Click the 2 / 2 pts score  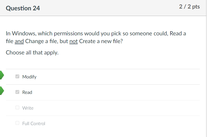click(190, 7)
